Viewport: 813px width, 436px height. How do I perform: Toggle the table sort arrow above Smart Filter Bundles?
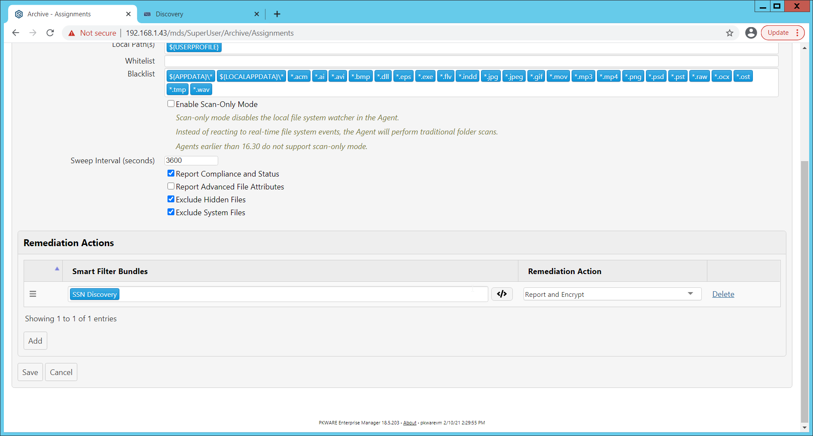[57, 268]
